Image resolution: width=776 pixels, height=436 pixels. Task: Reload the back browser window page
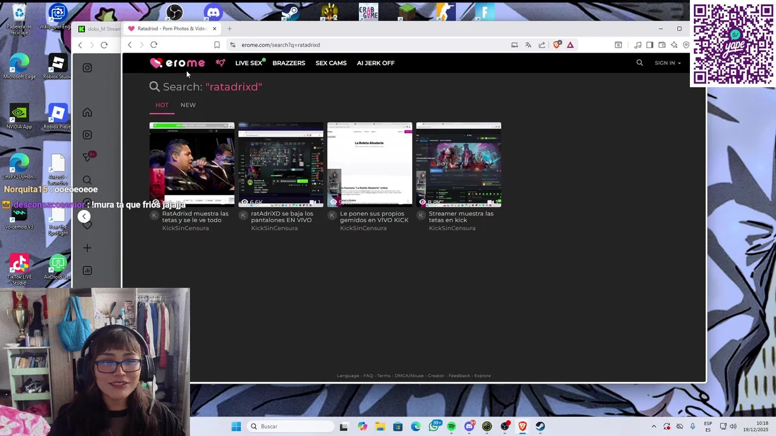[x=104, y=45]
